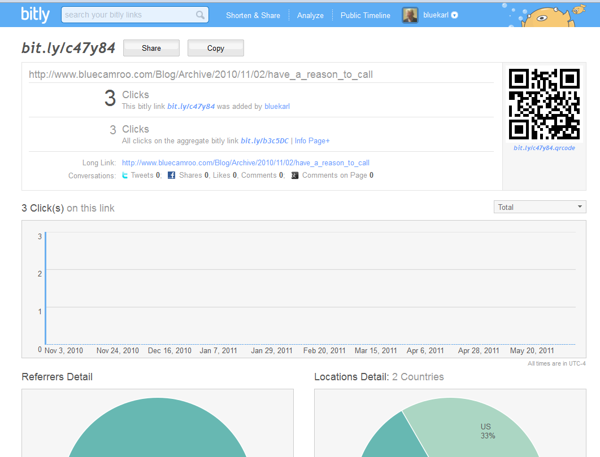The image size is (600, 457).
Task: Click the Facebook icon near Shares
Action: click(x=171, y=175)
